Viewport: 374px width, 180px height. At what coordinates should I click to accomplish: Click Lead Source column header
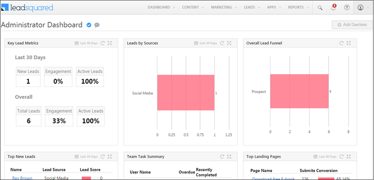pyautogui.click(x=54, y=170)
